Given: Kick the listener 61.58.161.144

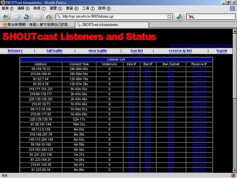Looking at the screenshot, I should [132, 125].
